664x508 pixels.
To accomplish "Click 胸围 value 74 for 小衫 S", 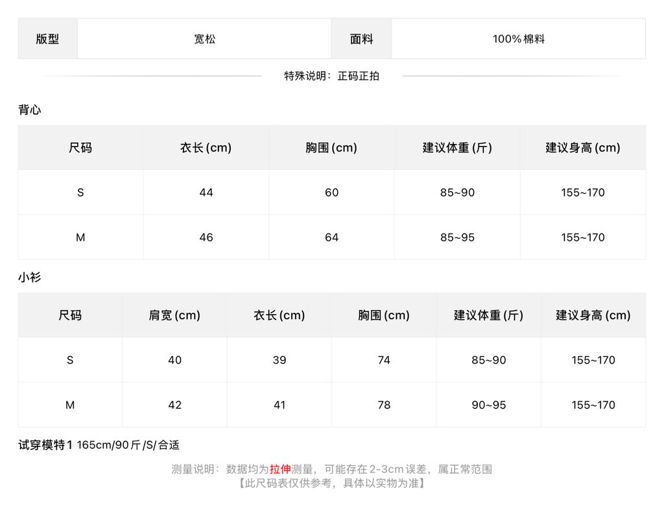I will tap(384, 360).
